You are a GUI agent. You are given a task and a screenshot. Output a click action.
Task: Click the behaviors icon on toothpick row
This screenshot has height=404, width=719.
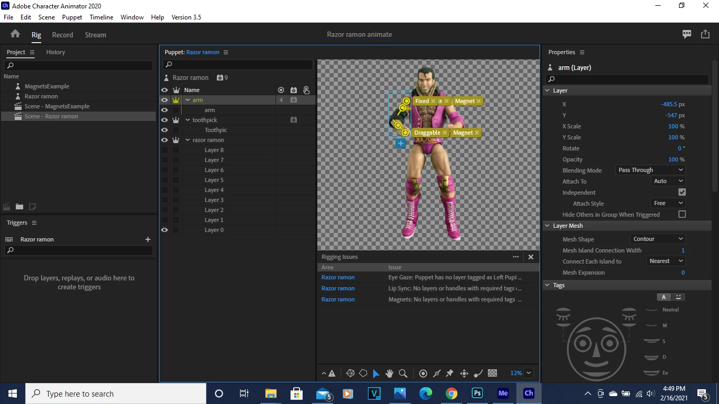point(294,120)
